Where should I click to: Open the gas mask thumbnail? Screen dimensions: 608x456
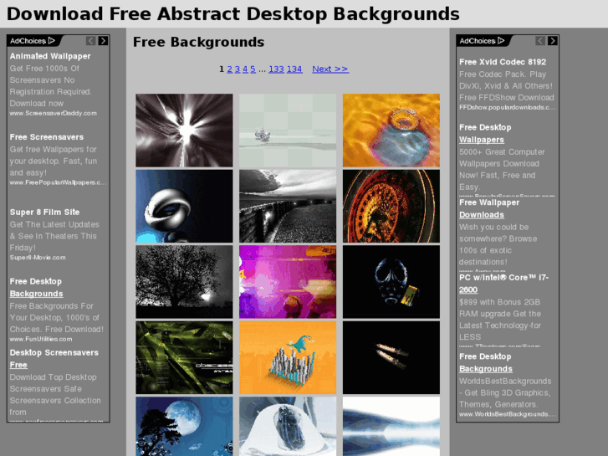tap(391, 282)
